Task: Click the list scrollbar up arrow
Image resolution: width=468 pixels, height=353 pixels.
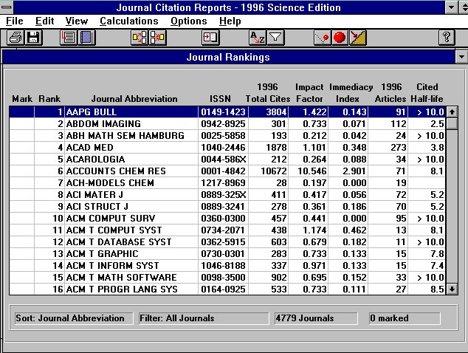Action: (x=452, y=112)
